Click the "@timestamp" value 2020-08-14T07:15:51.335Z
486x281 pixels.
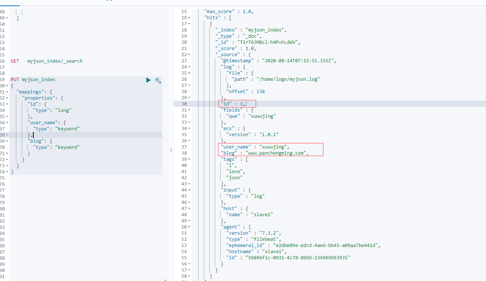click(298, 61)
